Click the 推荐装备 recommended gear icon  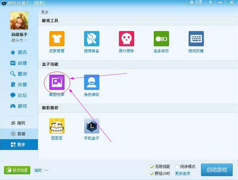pos(92,39)
